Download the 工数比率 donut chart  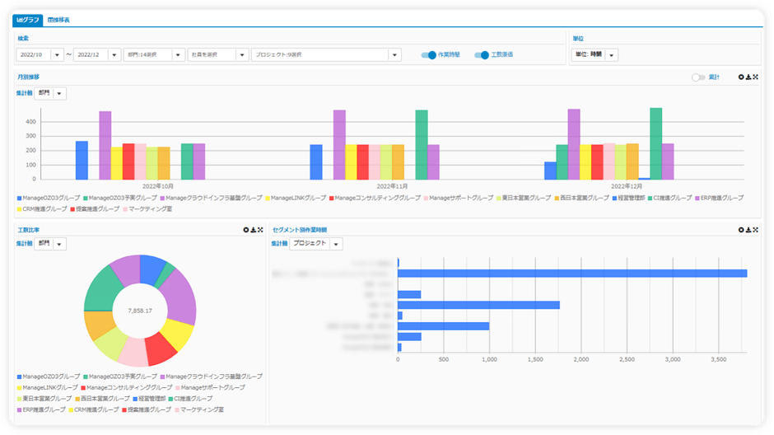[254, 230]
